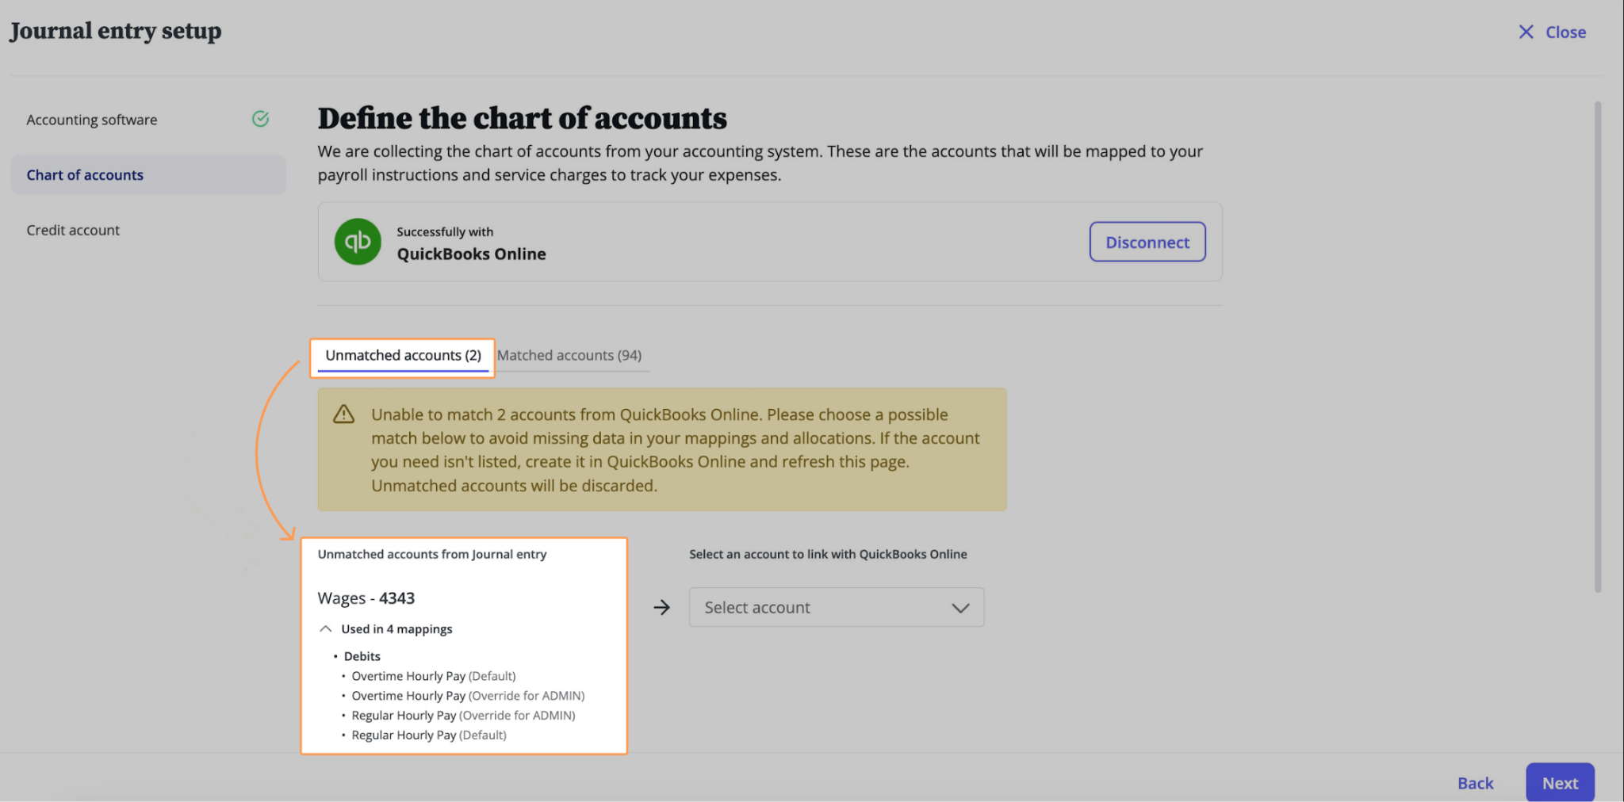Click the green checkmark beside Accounting software
The width and height of the screenshot is (1624, 802).
coord(260,119)
